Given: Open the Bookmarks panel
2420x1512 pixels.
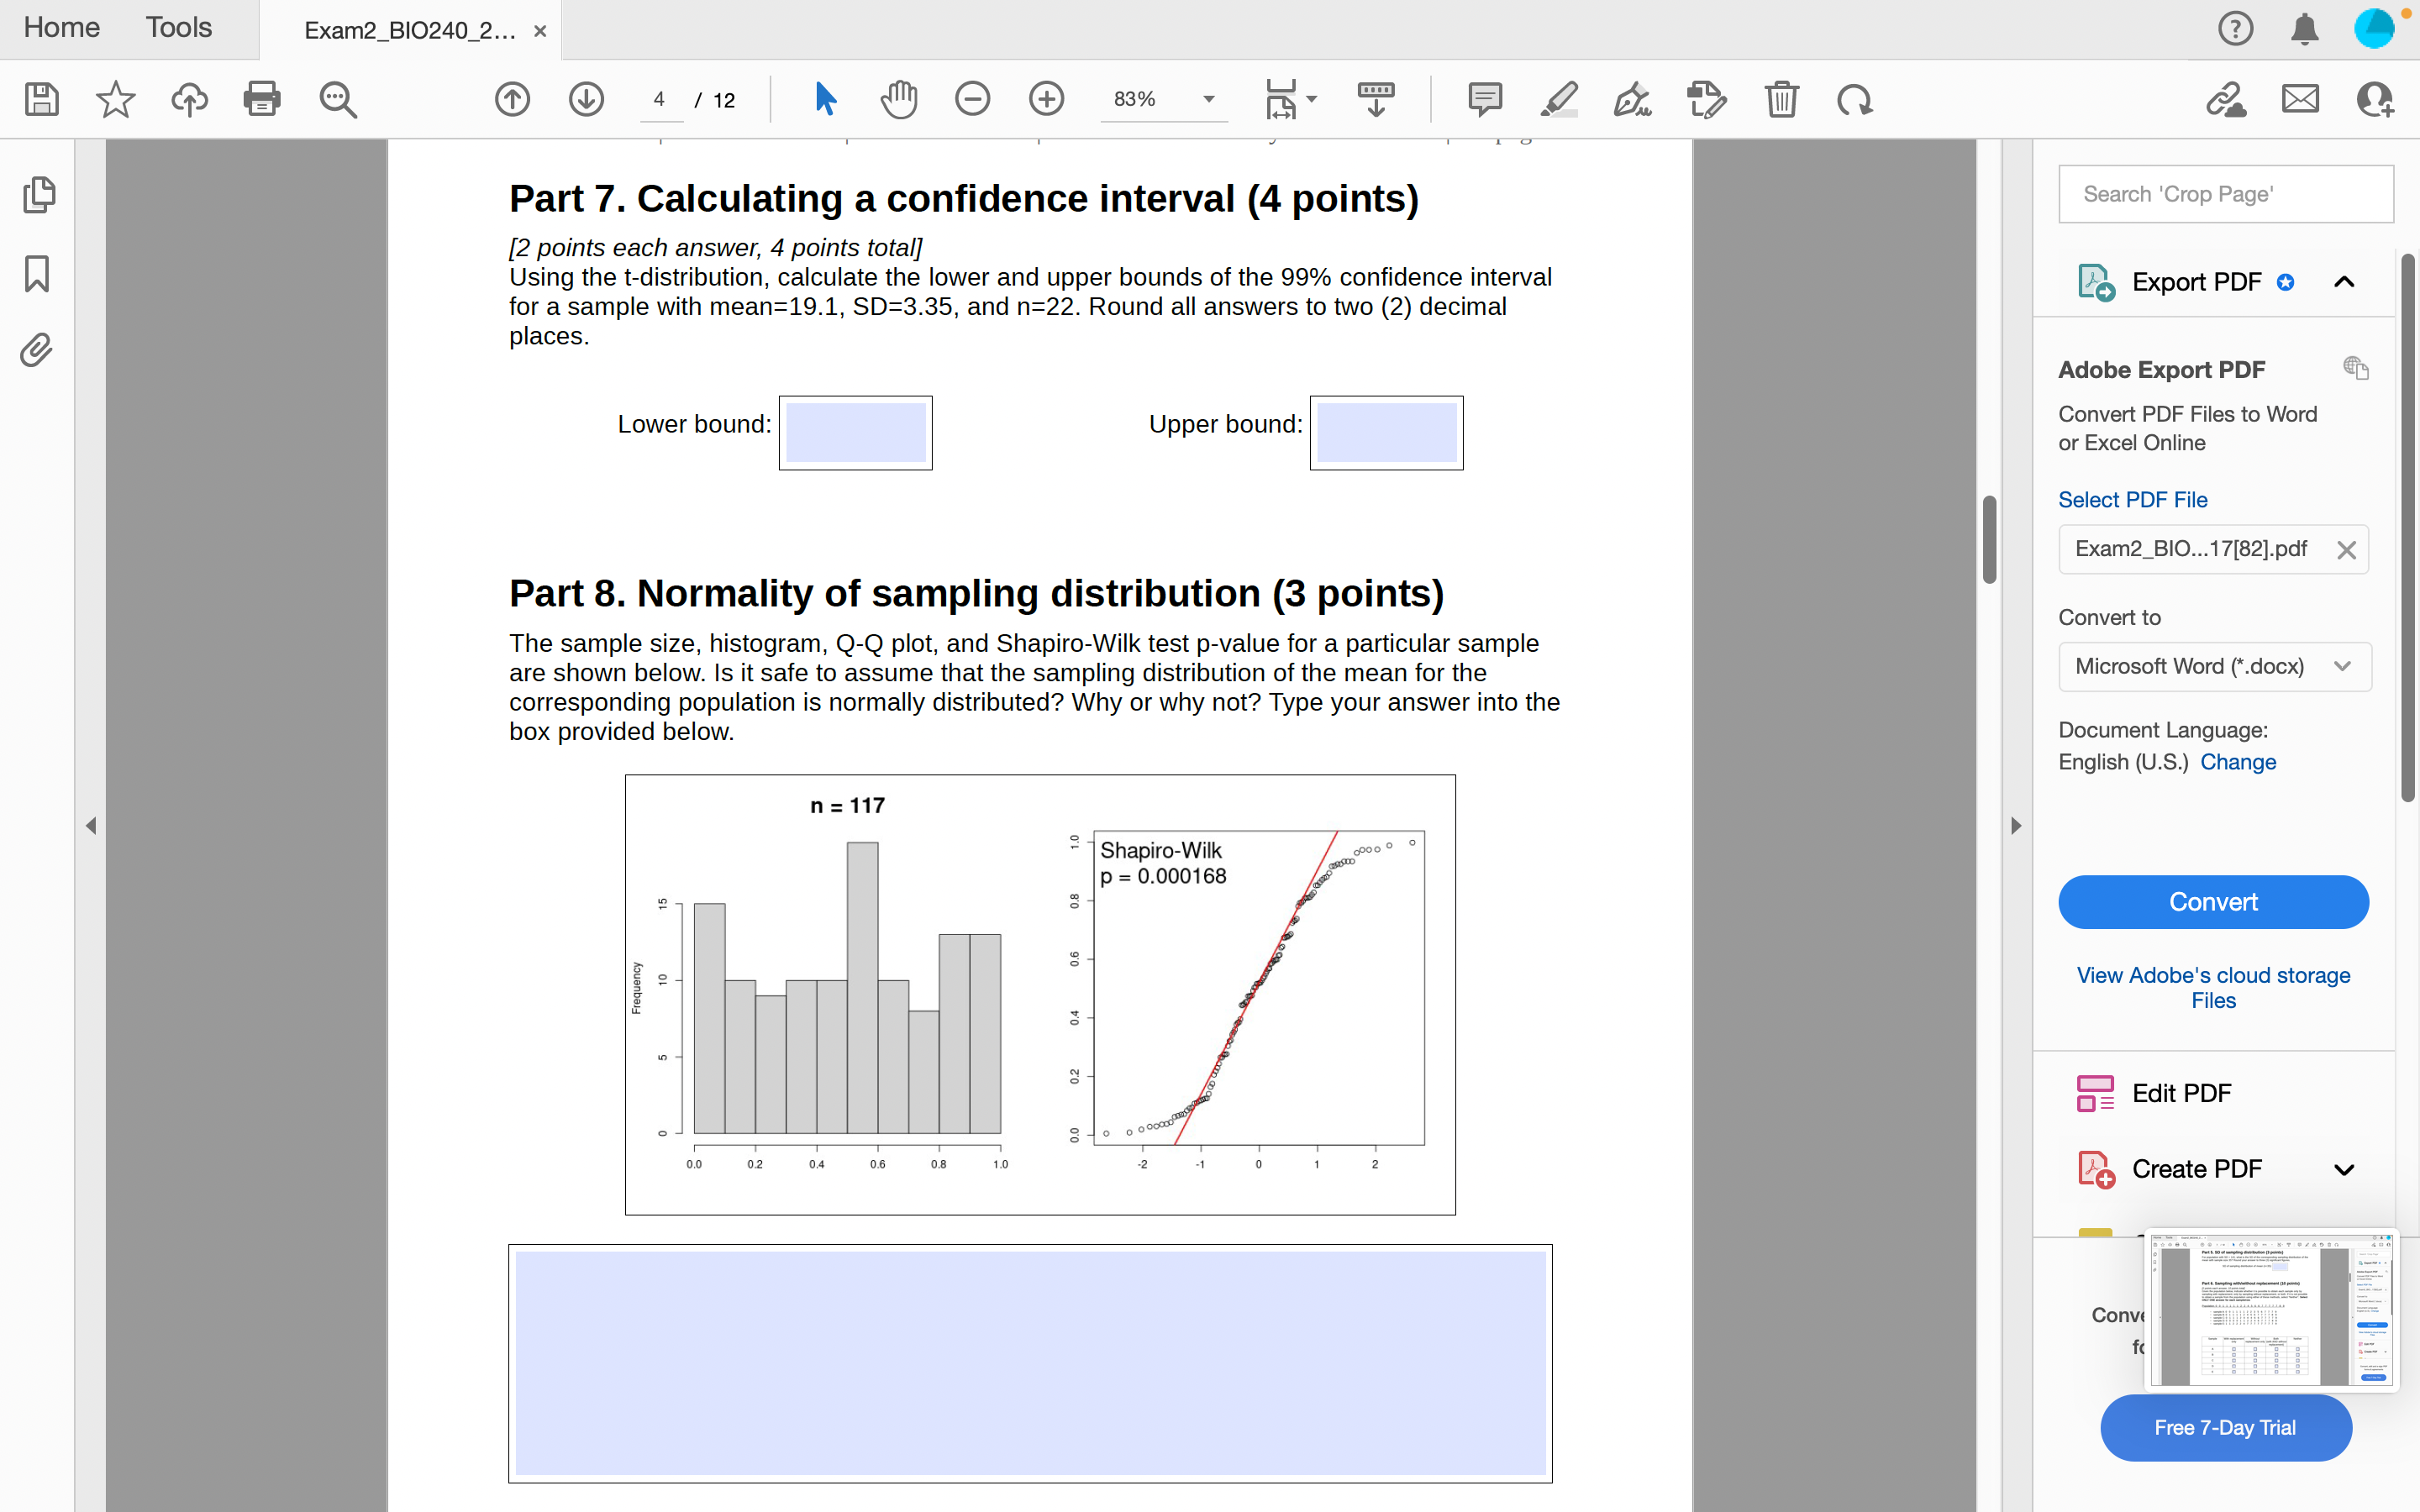Looking at the screenshot, I should (x=38, y=273).
